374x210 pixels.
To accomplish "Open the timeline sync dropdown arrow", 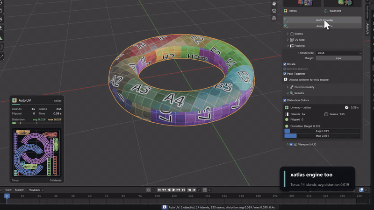I will (x=209, y=190).
